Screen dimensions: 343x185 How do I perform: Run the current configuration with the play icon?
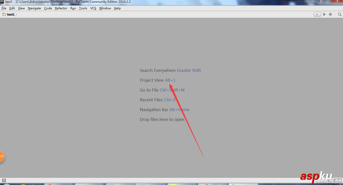coord(324,15)
